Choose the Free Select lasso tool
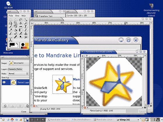This screenshot has width=163, height=122. point(21,20)
